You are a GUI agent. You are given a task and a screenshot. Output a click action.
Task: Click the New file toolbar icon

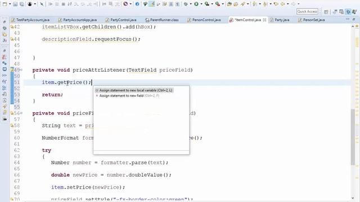point(4,4)
